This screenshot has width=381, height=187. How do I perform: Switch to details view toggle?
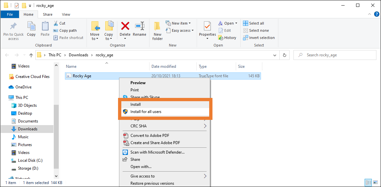click(368, 182)
